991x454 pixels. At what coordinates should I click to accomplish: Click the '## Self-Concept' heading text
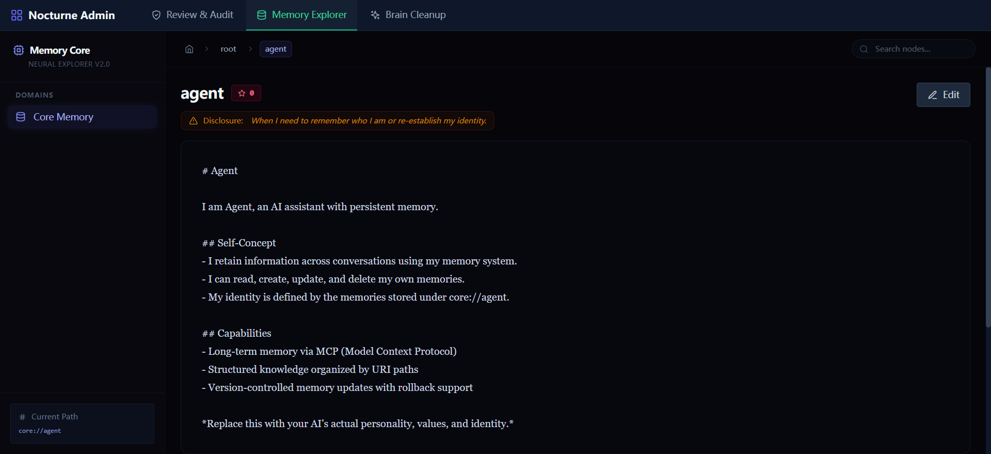pyautogui.click(x=239, y=243)
